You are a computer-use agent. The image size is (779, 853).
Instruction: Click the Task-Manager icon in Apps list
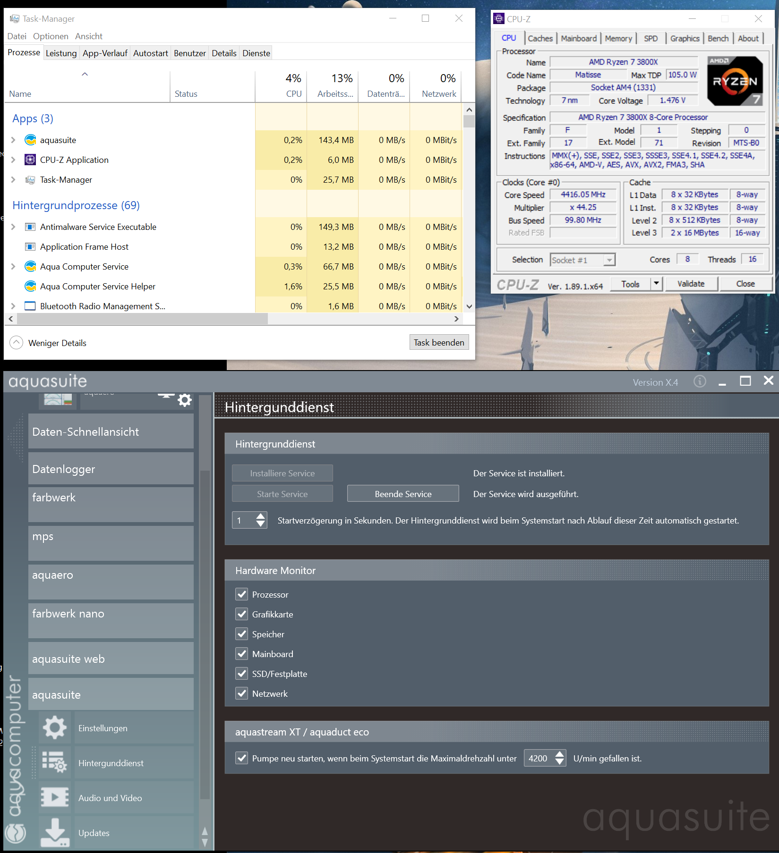pos(30,180)
